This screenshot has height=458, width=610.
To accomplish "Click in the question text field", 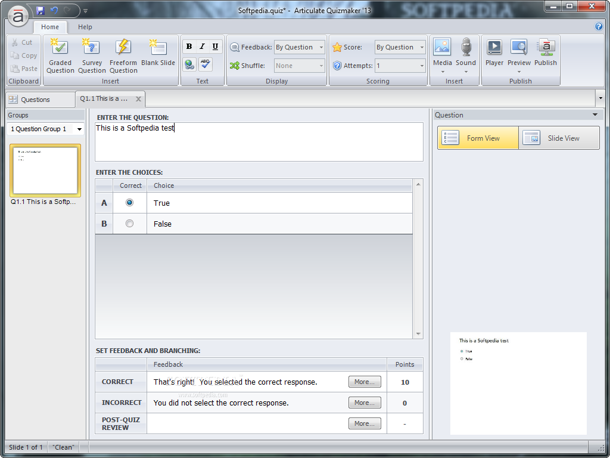I will 259,142.
